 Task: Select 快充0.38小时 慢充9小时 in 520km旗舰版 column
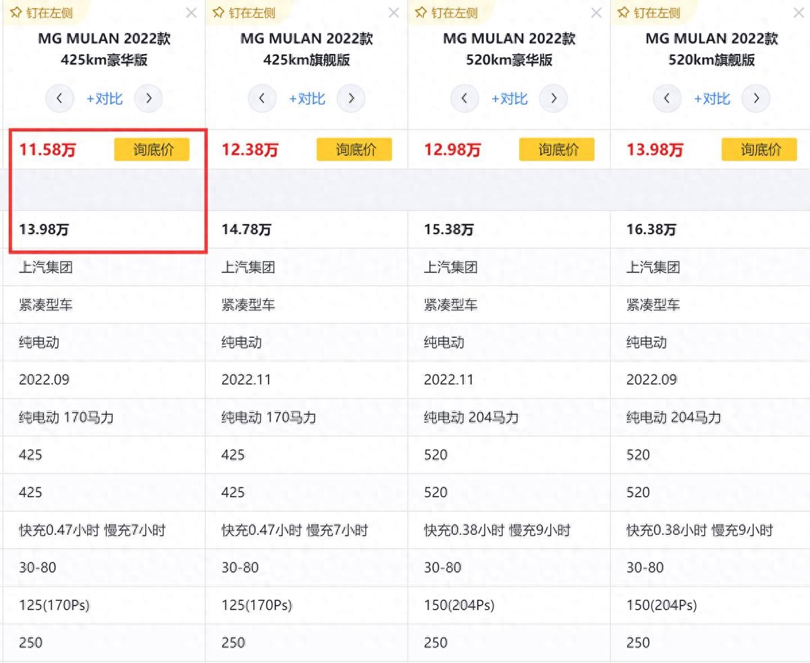click(700, 530)
